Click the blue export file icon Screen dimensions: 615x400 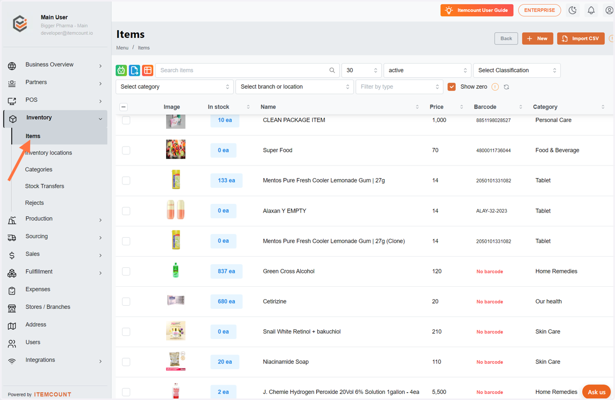pos(134,71)
